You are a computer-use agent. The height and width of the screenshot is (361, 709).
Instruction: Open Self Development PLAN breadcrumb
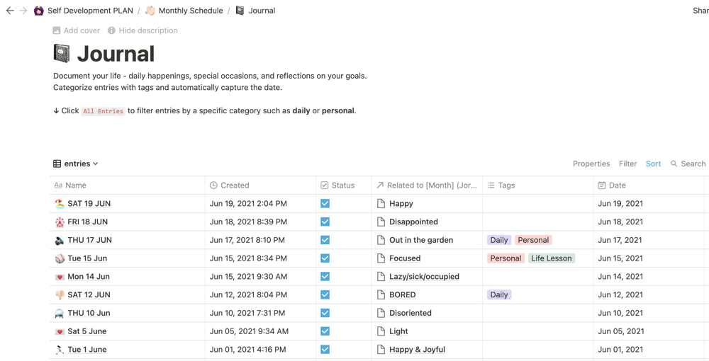(x=91, y=11)
